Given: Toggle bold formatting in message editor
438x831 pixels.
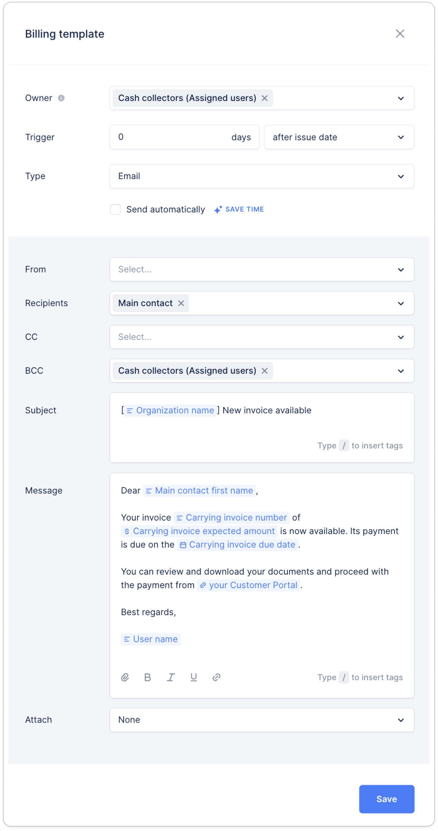Looking at the screenshot, I should click(148, 677).
